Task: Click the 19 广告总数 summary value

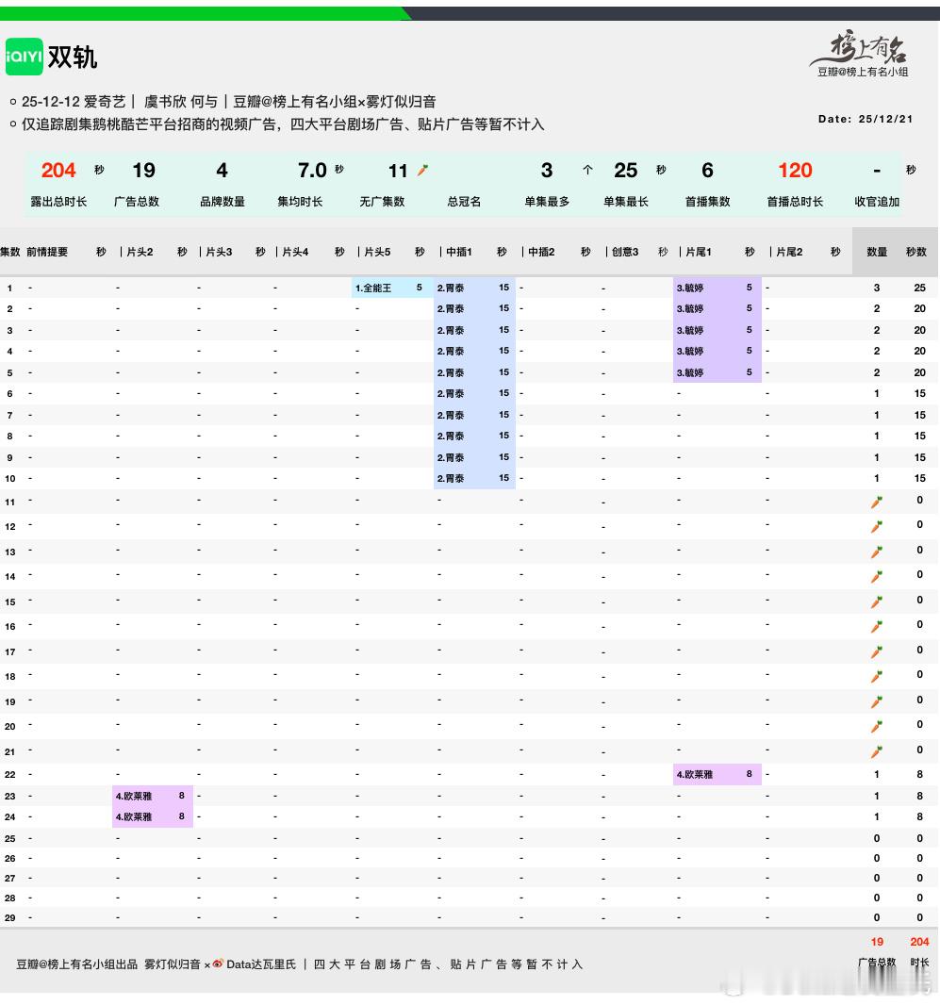Action: pos(143,170)
